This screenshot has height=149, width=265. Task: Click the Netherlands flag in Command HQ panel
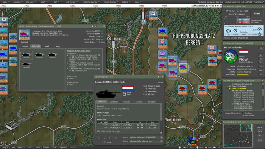coord(244,52)
